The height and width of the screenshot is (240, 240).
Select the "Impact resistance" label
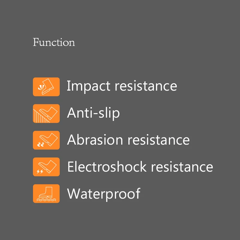tap(122, 86)
